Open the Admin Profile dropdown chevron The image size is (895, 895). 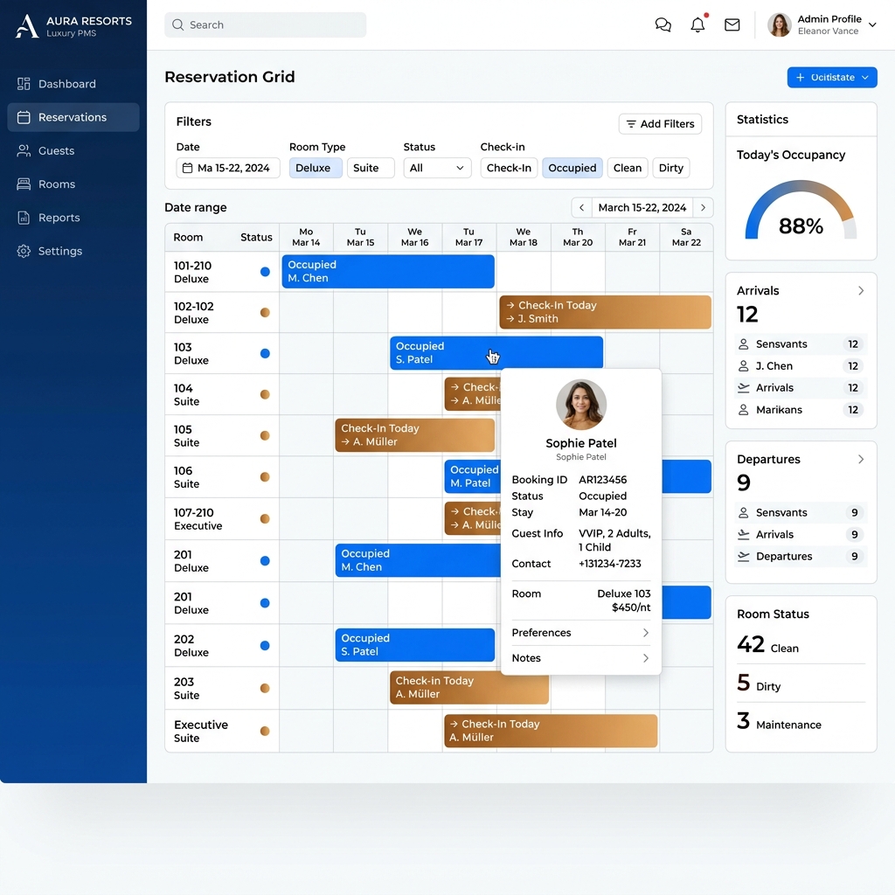tap(872, 24)
